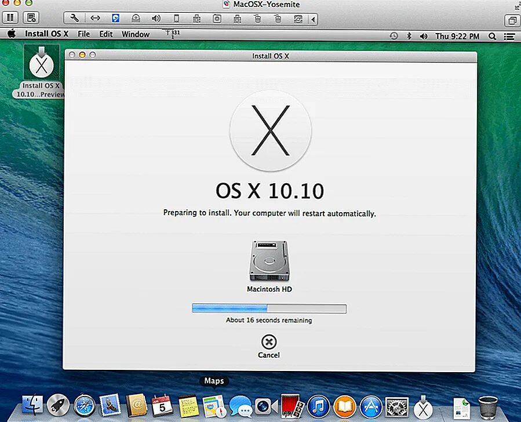
Task: Click the double-arrow network icon in toolbar
Action: tap(95, 19)
